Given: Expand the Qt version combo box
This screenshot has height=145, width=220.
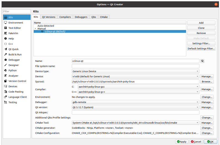Looking at the screenshot, I should [135, 107].
